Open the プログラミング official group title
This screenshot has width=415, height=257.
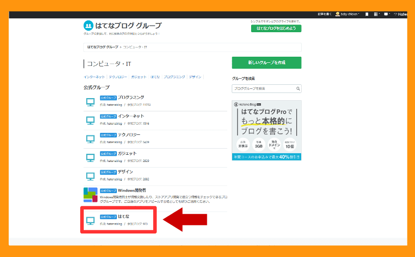point(131,98)
